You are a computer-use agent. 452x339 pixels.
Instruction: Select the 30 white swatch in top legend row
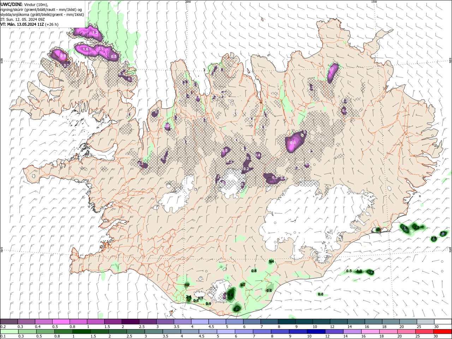tap(443, 322)
